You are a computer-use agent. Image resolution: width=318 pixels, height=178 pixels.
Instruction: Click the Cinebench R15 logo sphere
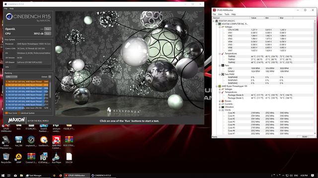[9, 16]
